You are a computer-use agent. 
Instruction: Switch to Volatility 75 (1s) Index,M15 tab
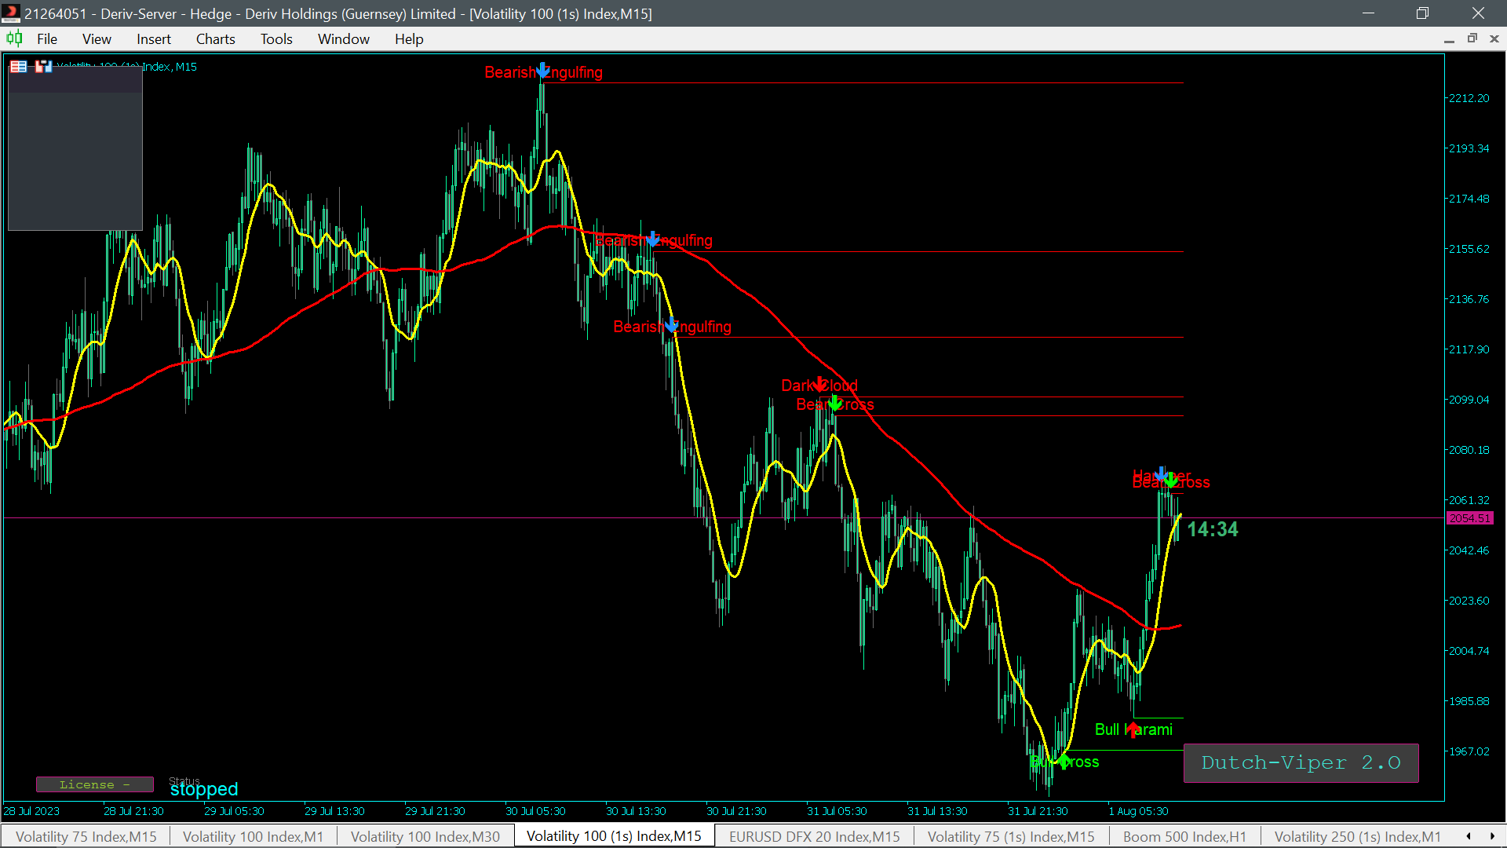1011,836
